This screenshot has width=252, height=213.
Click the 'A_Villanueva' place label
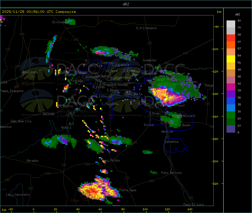click(146, 28)
